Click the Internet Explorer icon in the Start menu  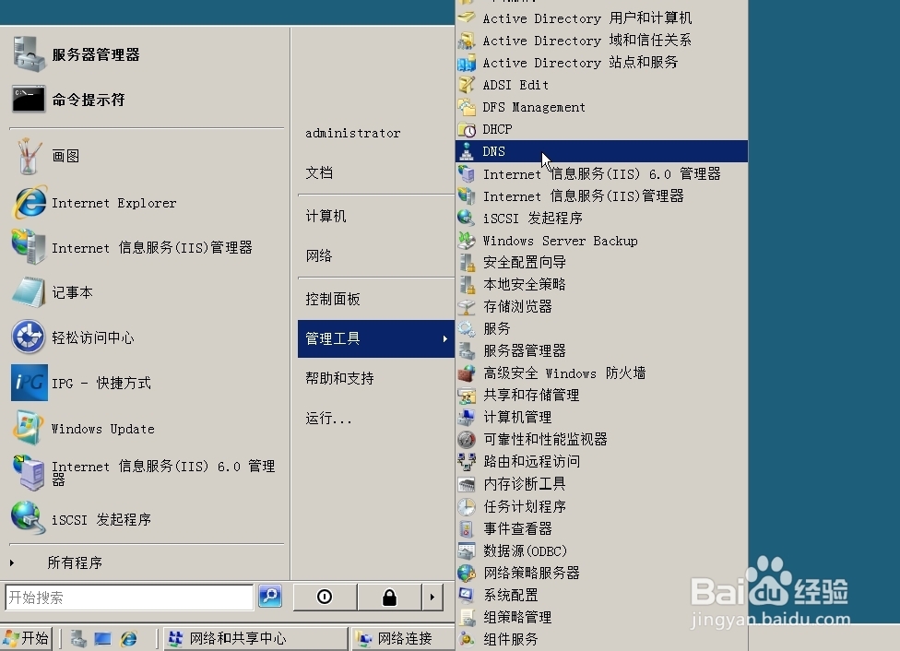29,202
